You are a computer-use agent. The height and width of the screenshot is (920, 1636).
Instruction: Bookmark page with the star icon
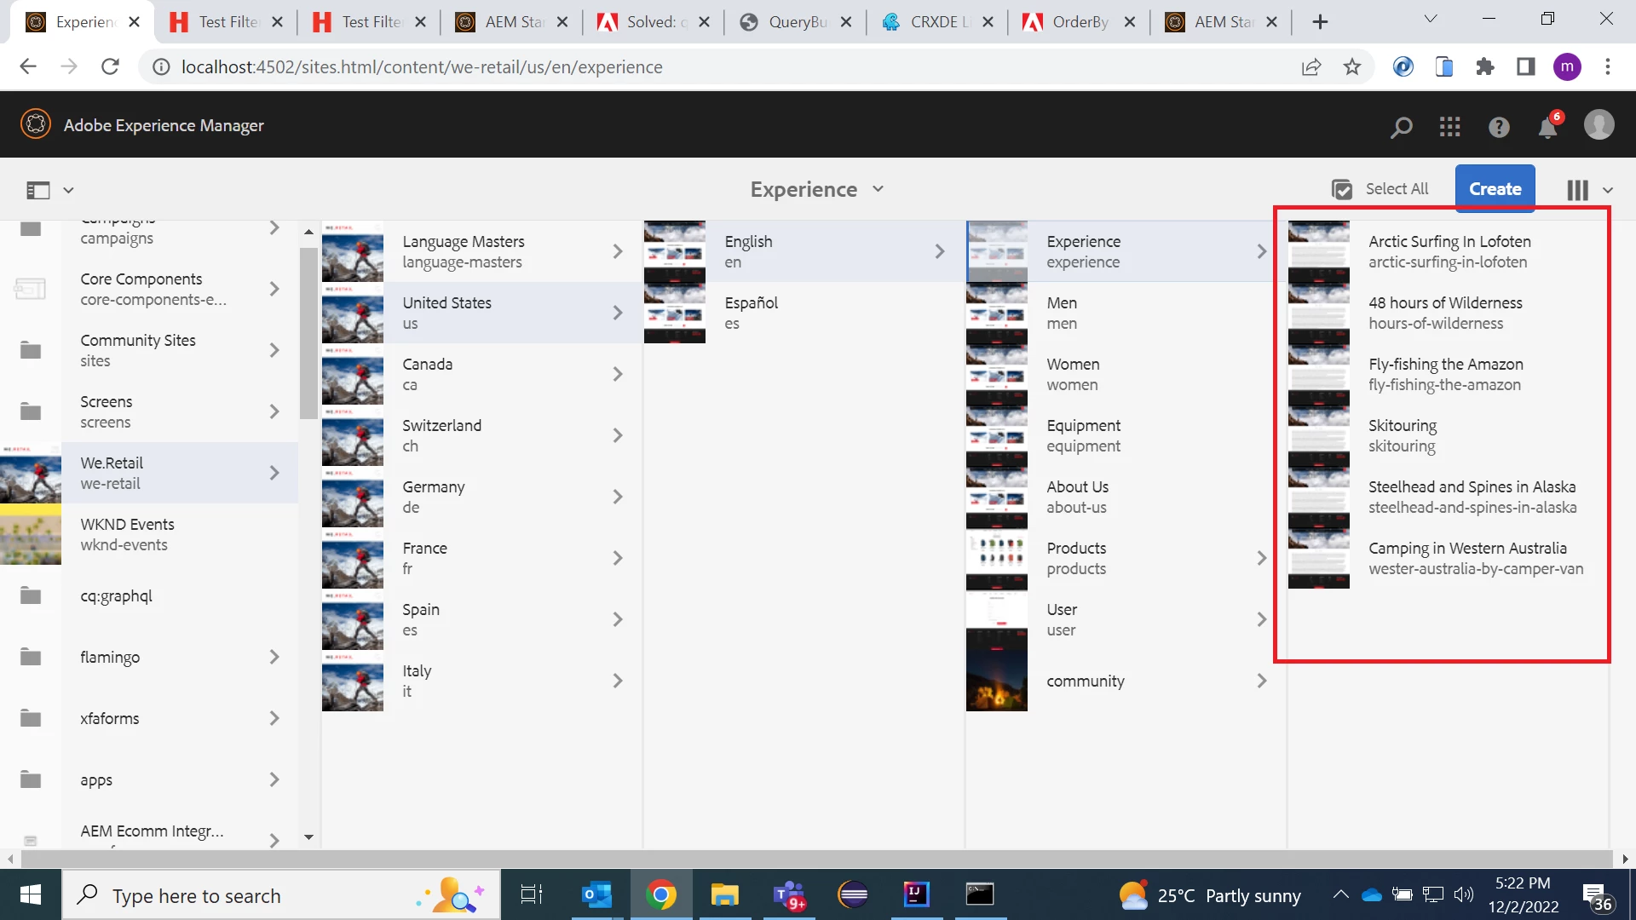[x=1352, y=67]
